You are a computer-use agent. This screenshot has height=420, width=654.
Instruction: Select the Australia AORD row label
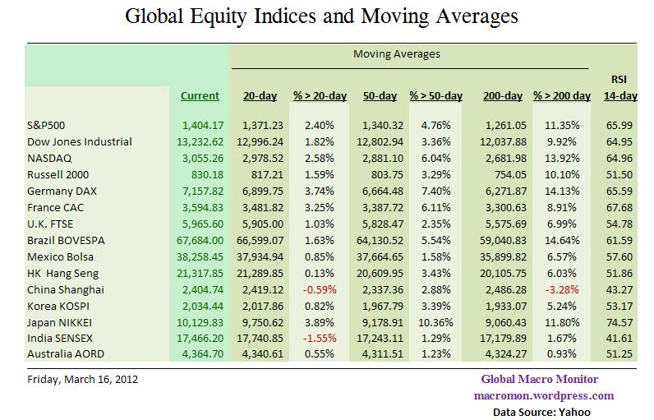click(x=68, y=355)
